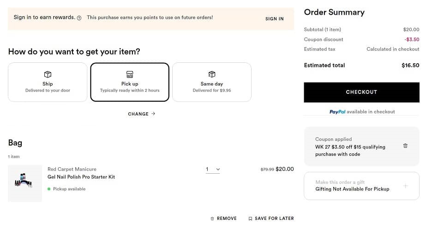Open the starter kit product thumbnail

25,183
